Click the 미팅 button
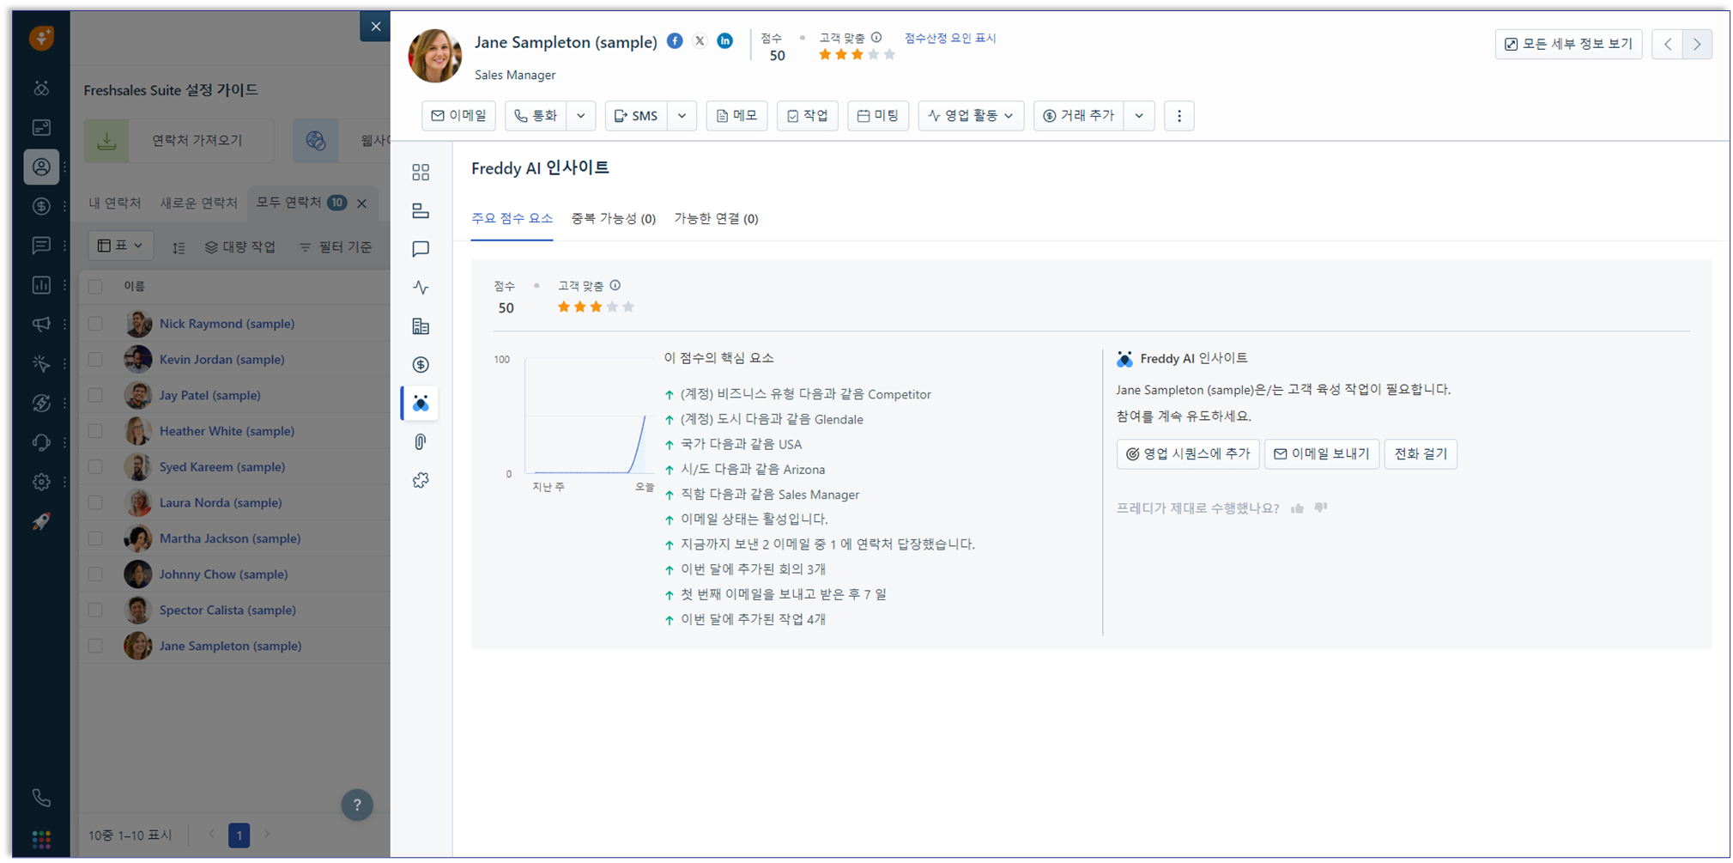 pyautogui.click(x=878, y=116)
